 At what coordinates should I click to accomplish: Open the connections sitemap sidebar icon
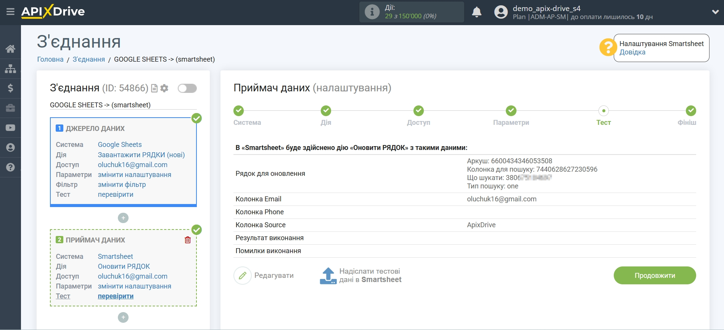(10, 69)
